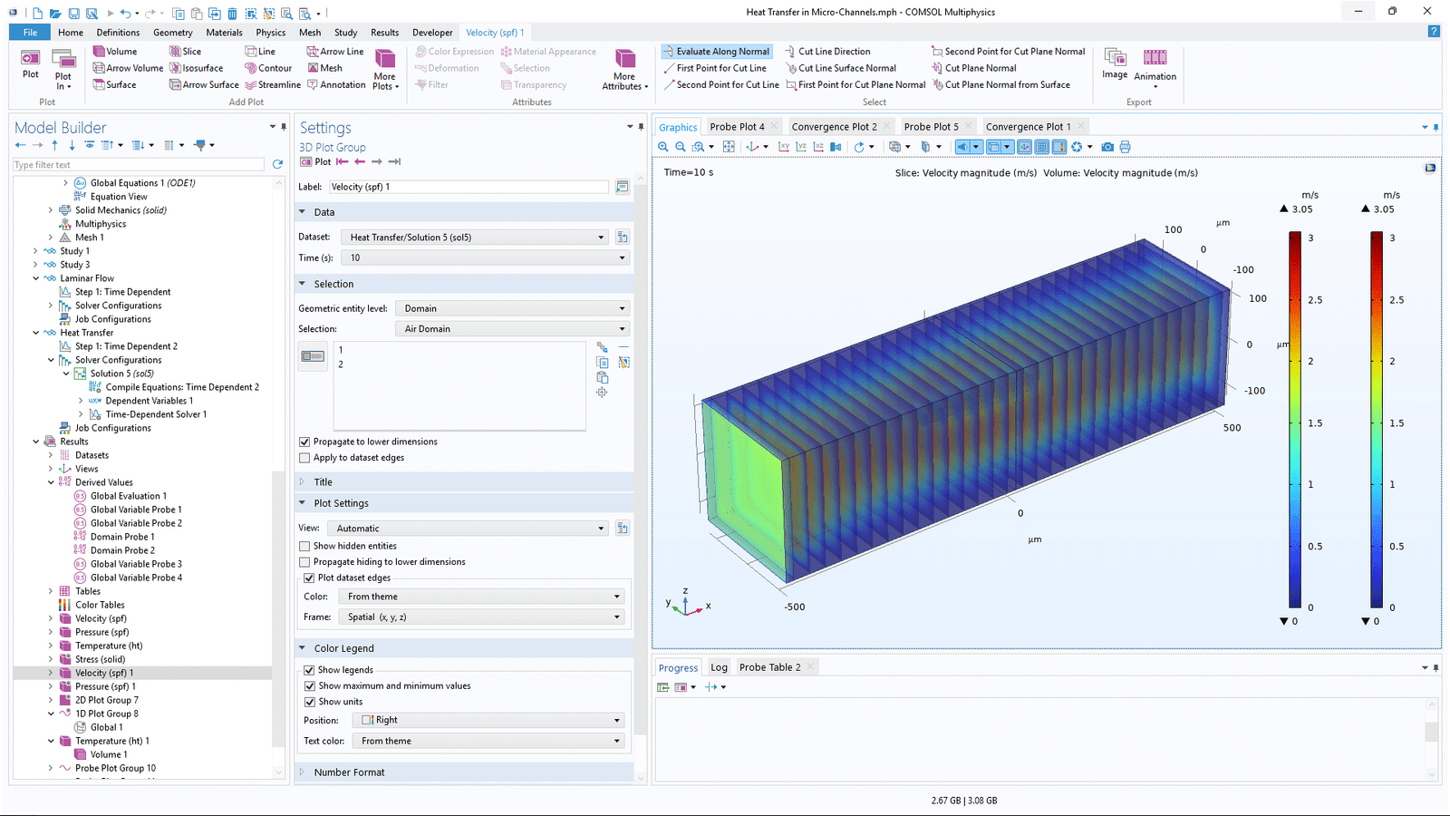Click the Zoom Extents icon in graphics toolbar
Image resolution: width=1450 pixels, height=816 pixels.
point(729,147)
